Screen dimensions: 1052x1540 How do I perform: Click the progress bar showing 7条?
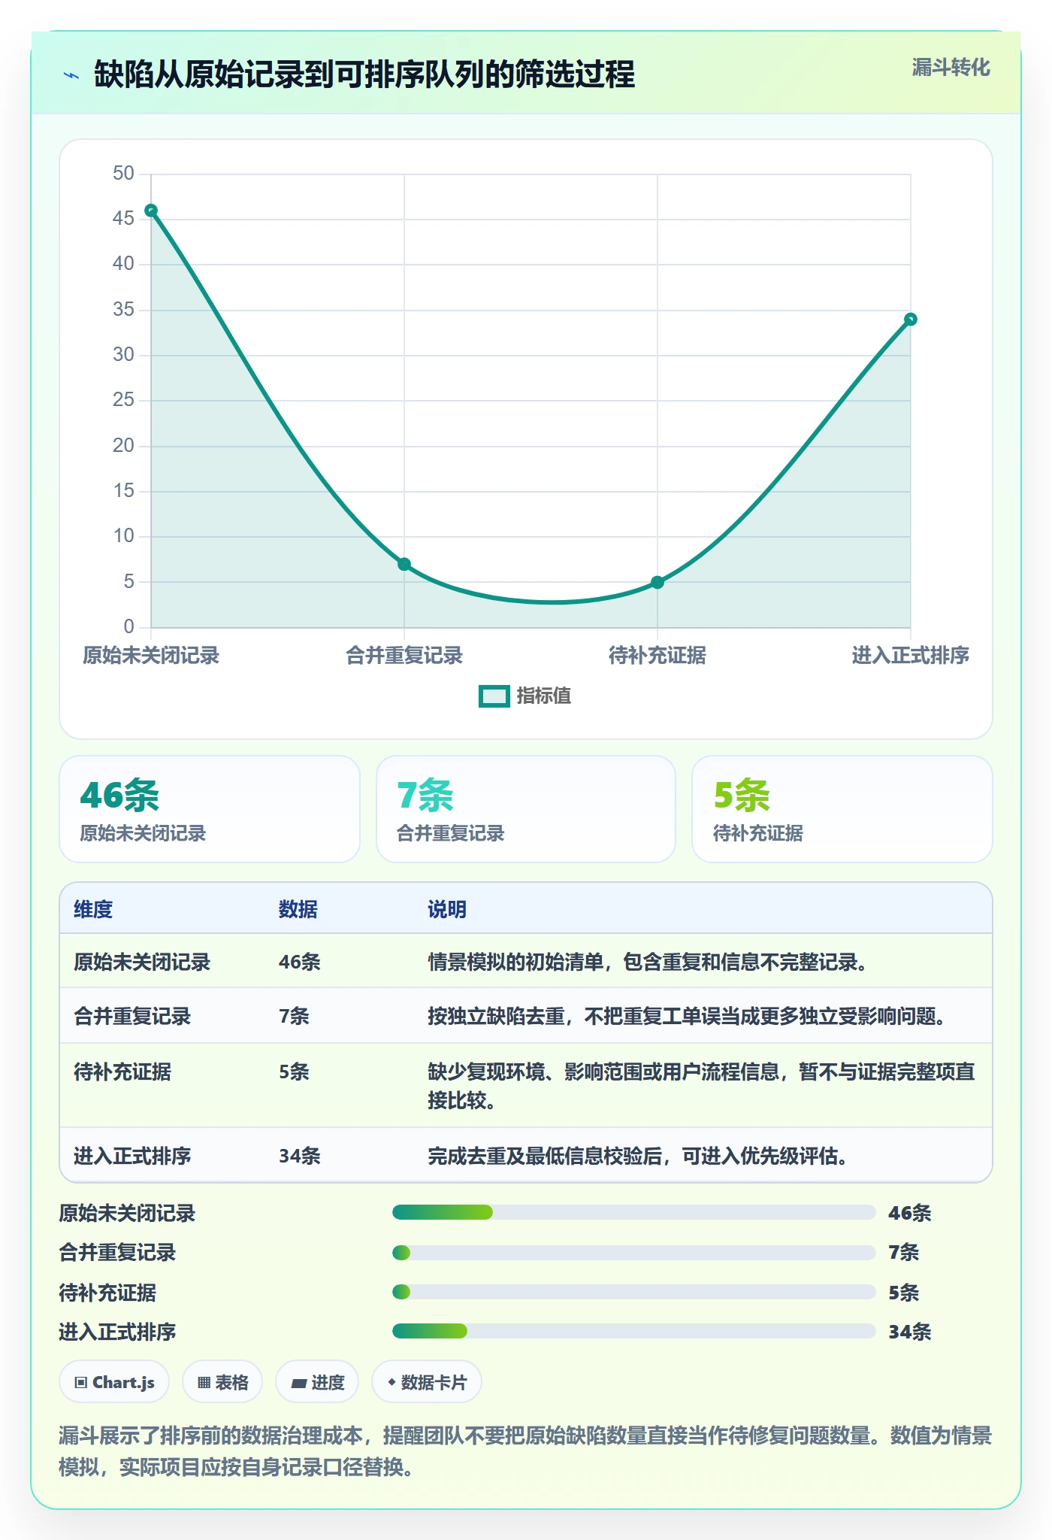click(x=634, y=1252)
